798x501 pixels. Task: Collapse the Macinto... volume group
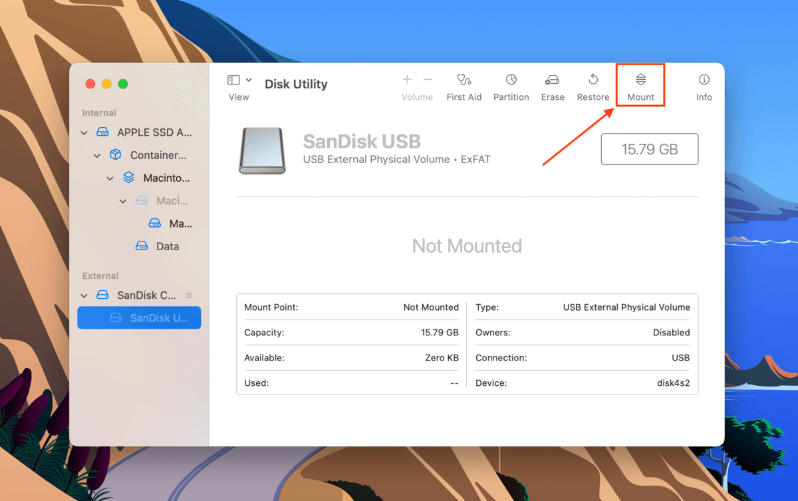click(110, 178)
